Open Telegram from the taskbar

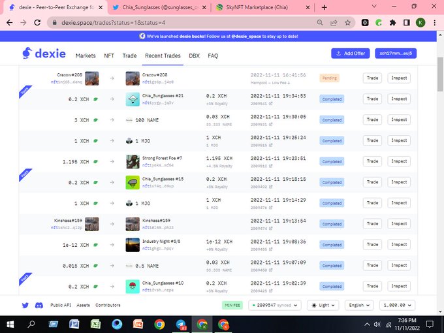pyautogui.click(x=181, y=325)
